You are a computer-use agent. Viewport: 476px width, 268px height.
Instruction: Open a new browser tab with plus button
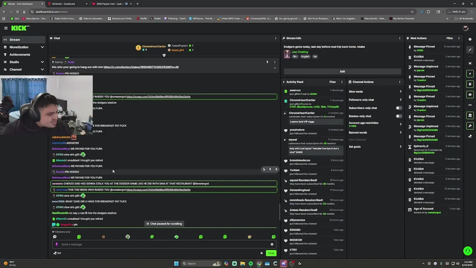point(138,4)
